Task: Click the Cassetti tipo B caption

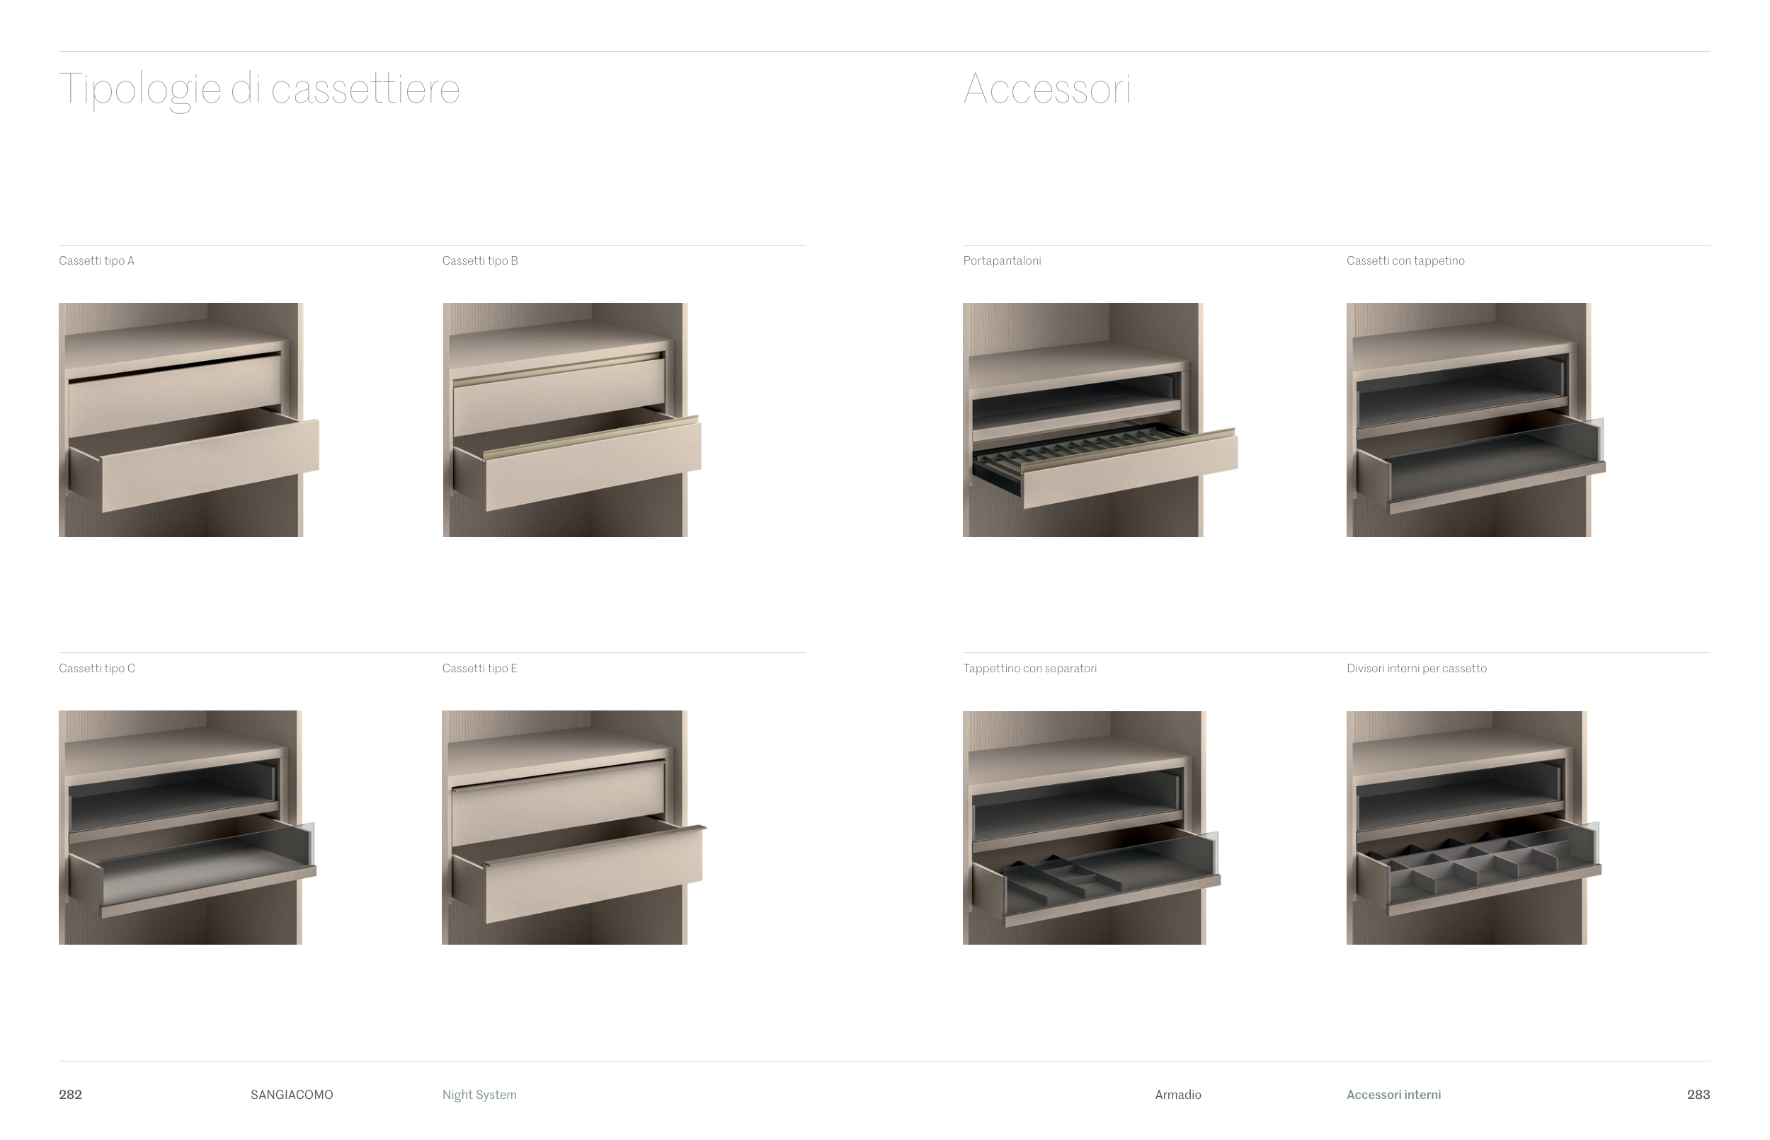Action: pos(480,260)
